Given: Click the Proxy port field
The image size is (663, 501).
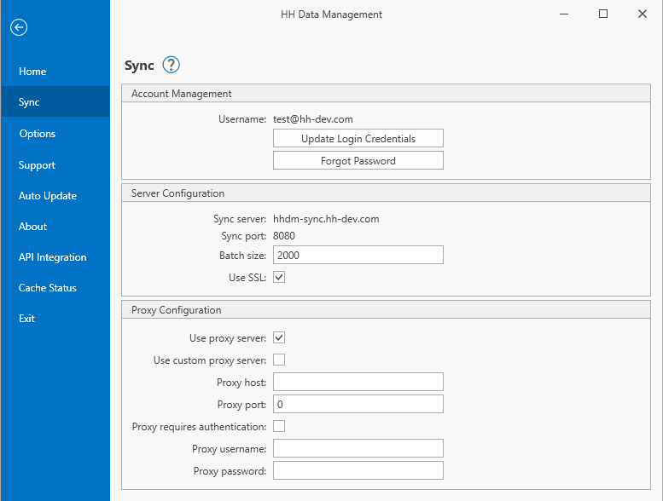Looking at the screenshot, I should 358,404.
